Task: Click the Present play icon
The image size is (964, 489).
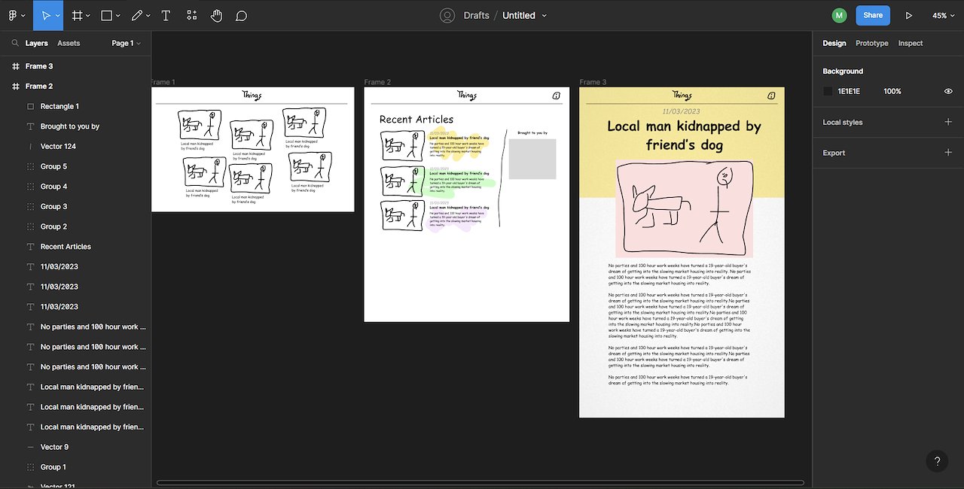Action: [909, 15]
